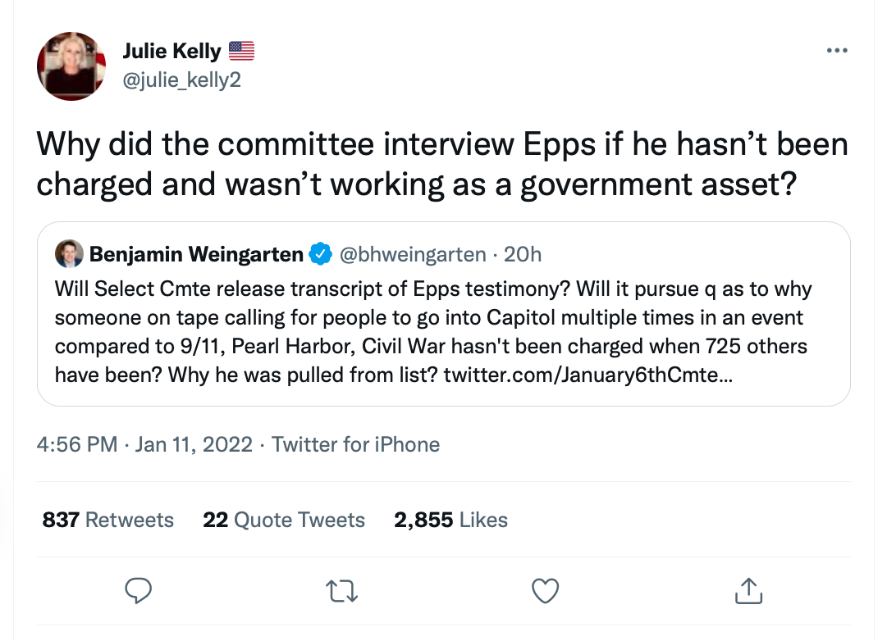This screenshot has height=641, width=887.
Task: Open Benjamin Weingarten's quoted name
Action: (x=196, y=255)
